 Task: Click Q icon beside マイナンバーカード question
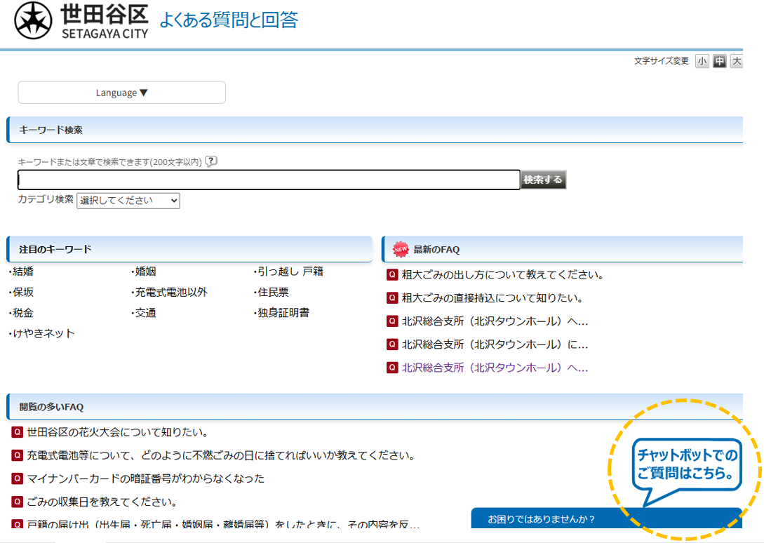(18, 478)
